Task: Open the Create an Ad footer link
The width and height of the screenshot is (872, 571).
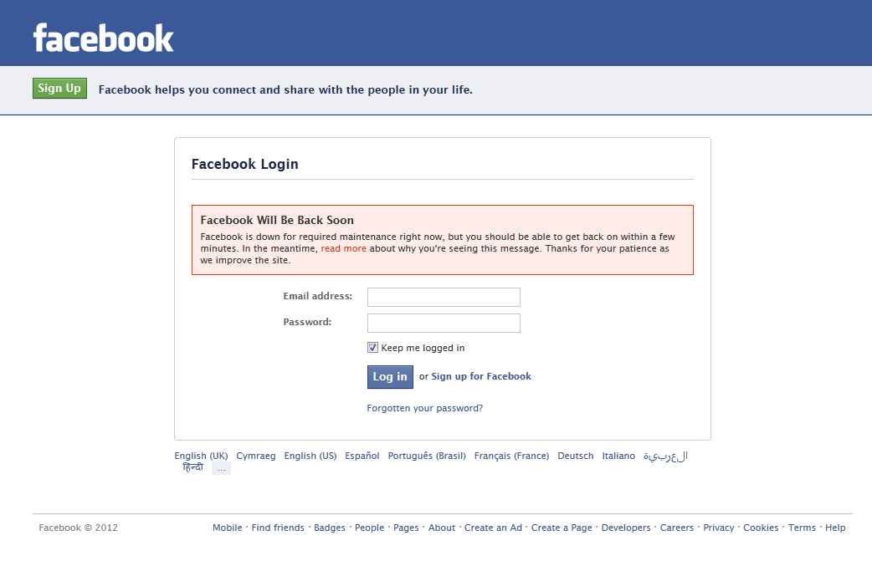Action: 493,528
